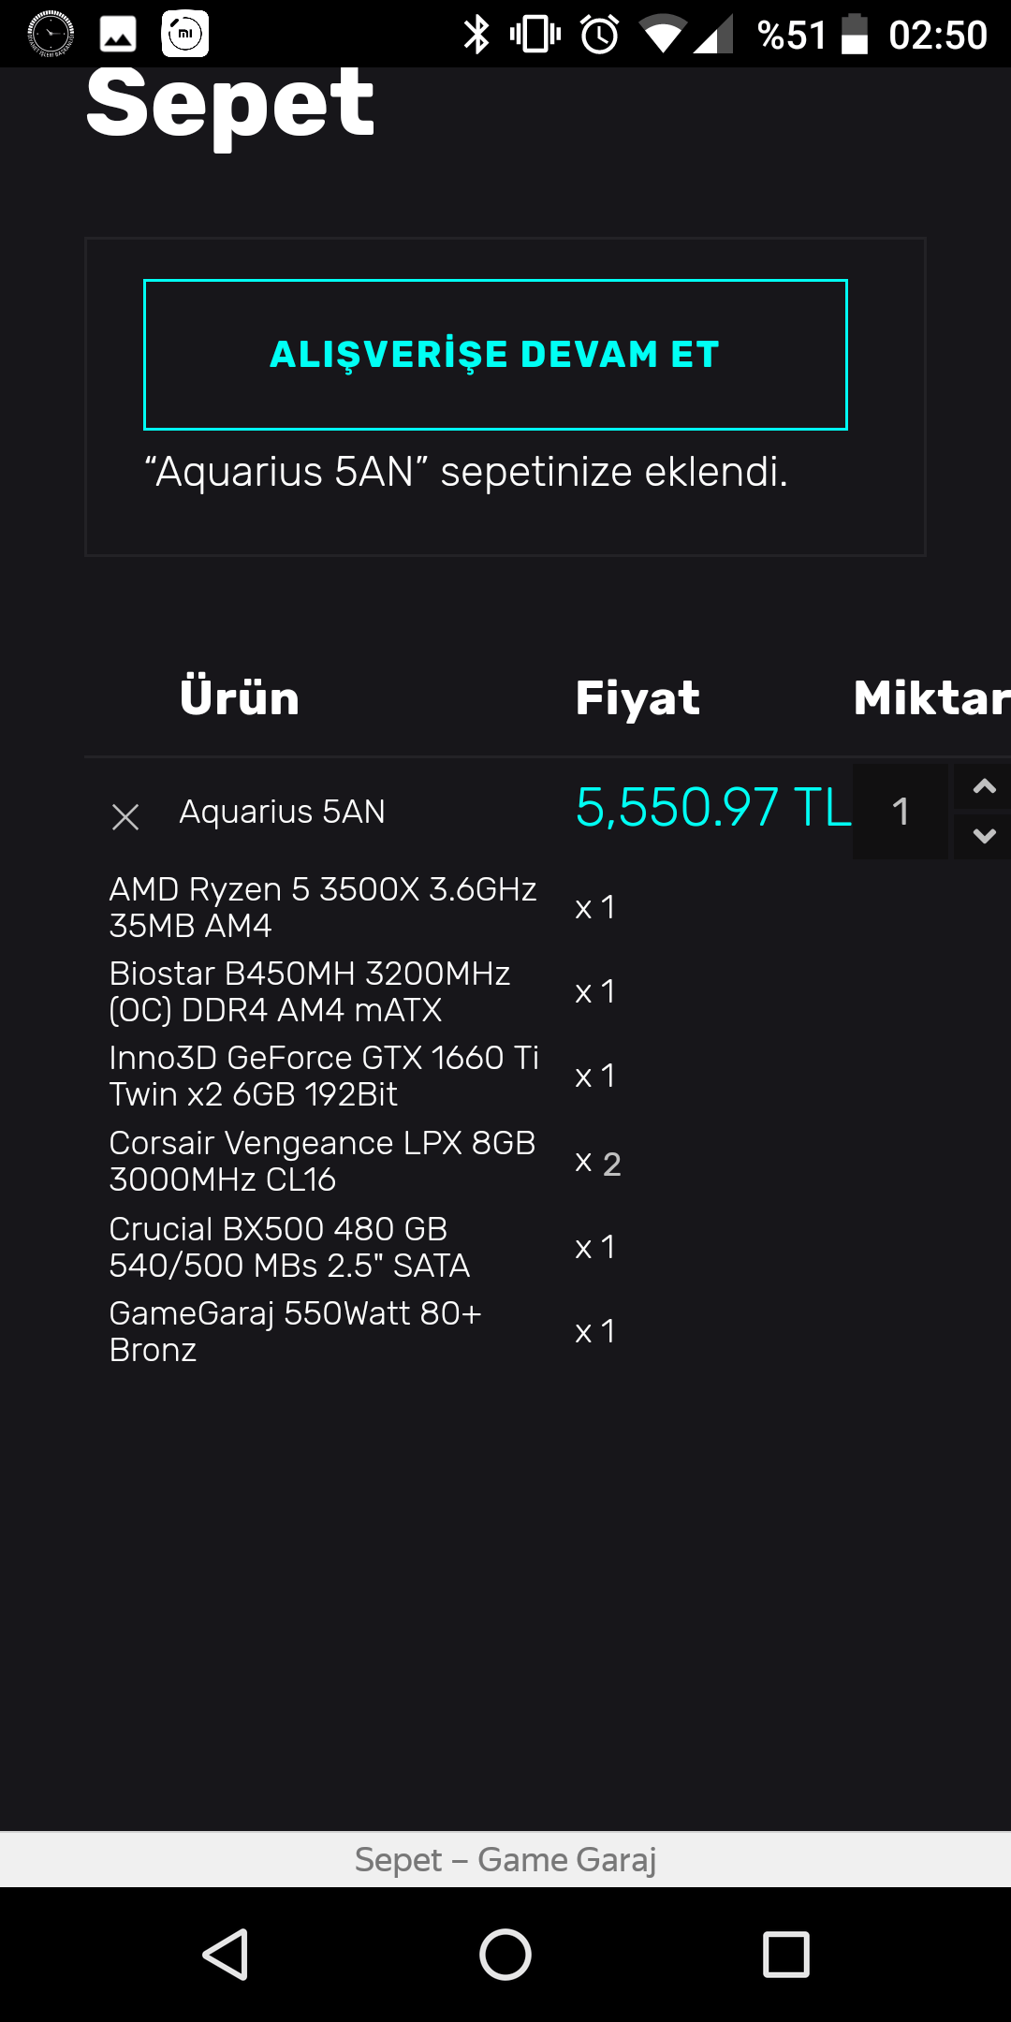Screen dimensions: 1011x2022
Task: Tap the Wi-Fi signal status icon
Action: coord(663,35)
